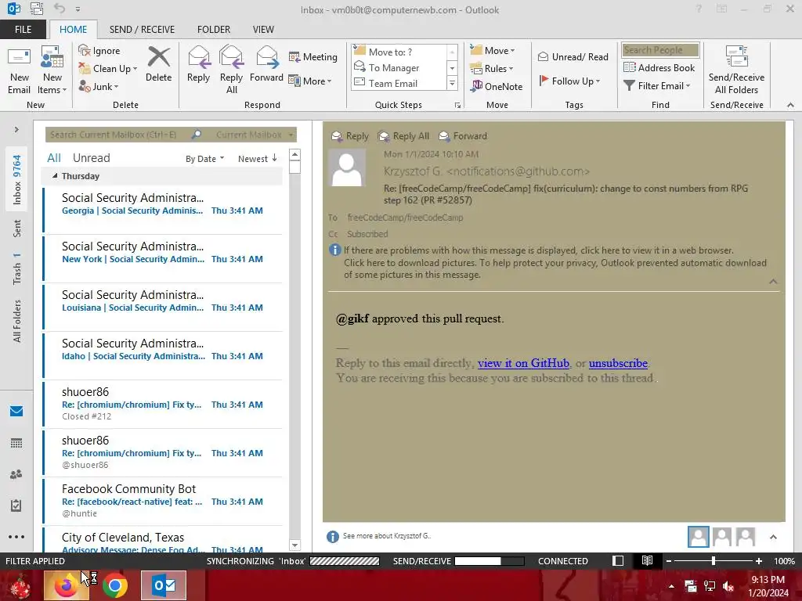Click the ribbon Reply button
Image resolution: width=802 pixels, height=601 pixels.
198,64
